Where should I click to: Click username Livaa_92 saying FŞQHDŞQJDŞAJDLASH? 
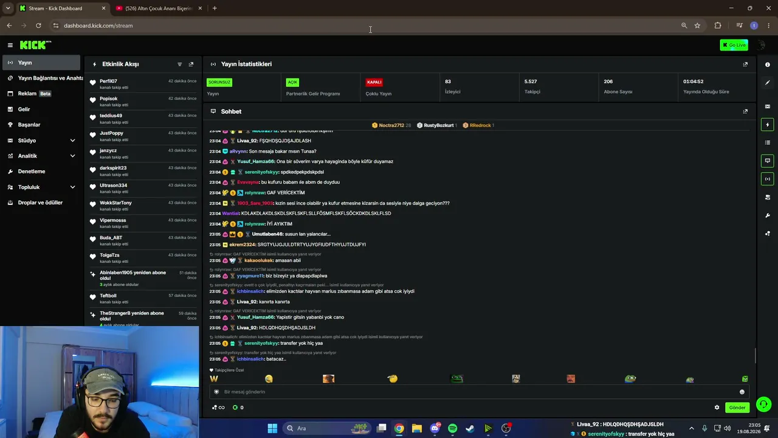pos(247,141)
